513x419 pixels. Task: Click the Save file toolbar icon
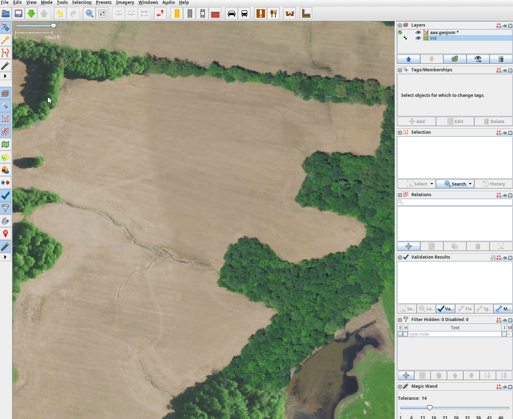coord(18,14)
